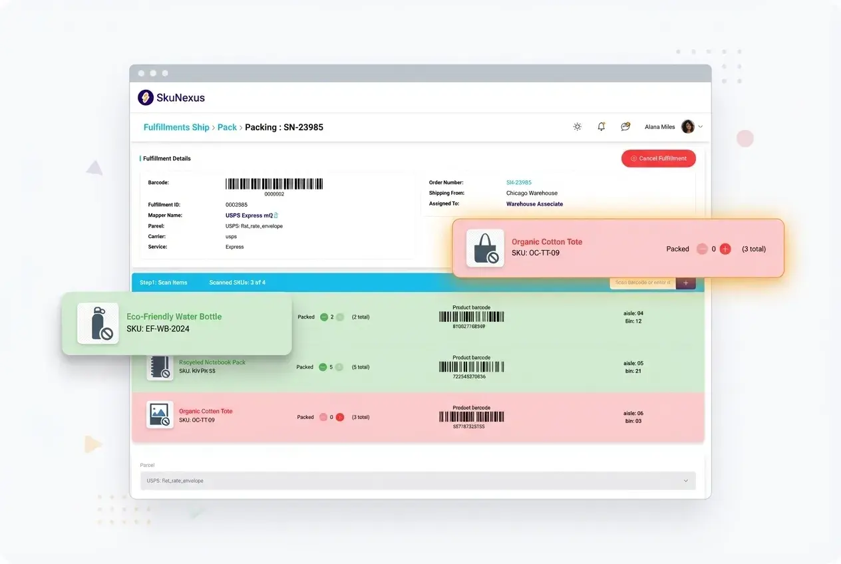Open notifications via the bell icon
The height and width of the screenshot is (564, 841).
(601, 126)
